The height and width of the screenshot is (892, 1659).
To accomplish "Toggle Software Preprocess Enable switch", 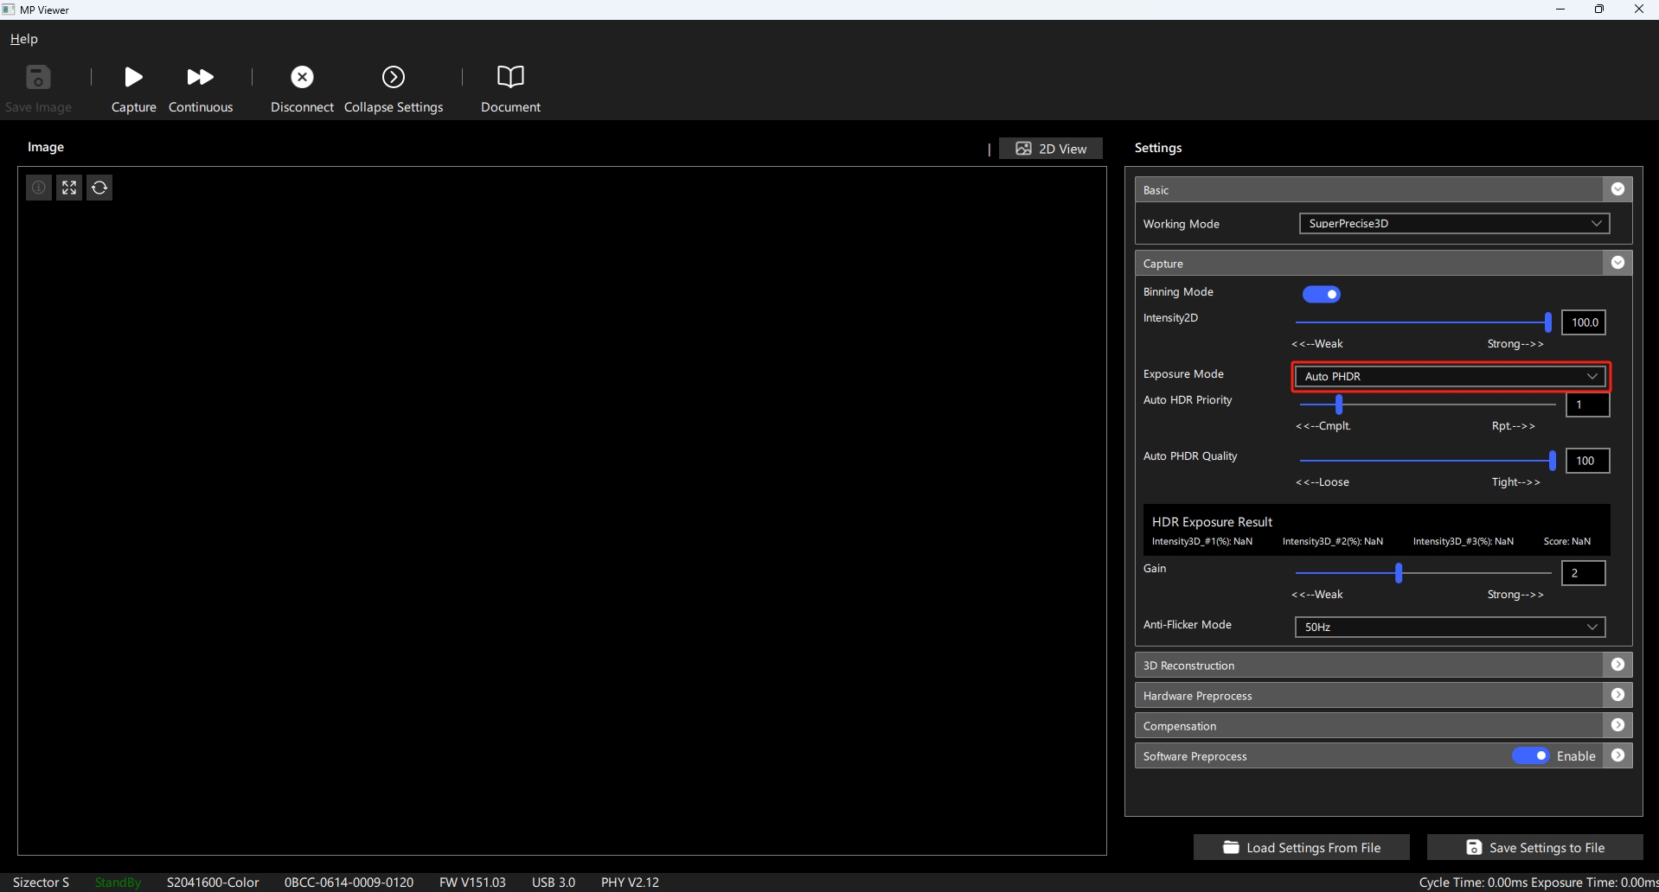I will (1531, 755).
